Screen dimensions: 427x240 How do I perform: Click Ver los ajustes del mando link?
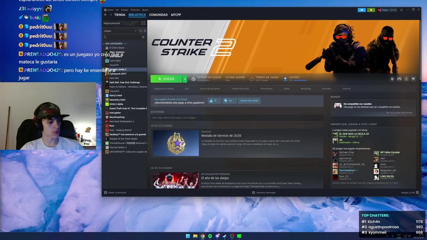coord(399,113)
